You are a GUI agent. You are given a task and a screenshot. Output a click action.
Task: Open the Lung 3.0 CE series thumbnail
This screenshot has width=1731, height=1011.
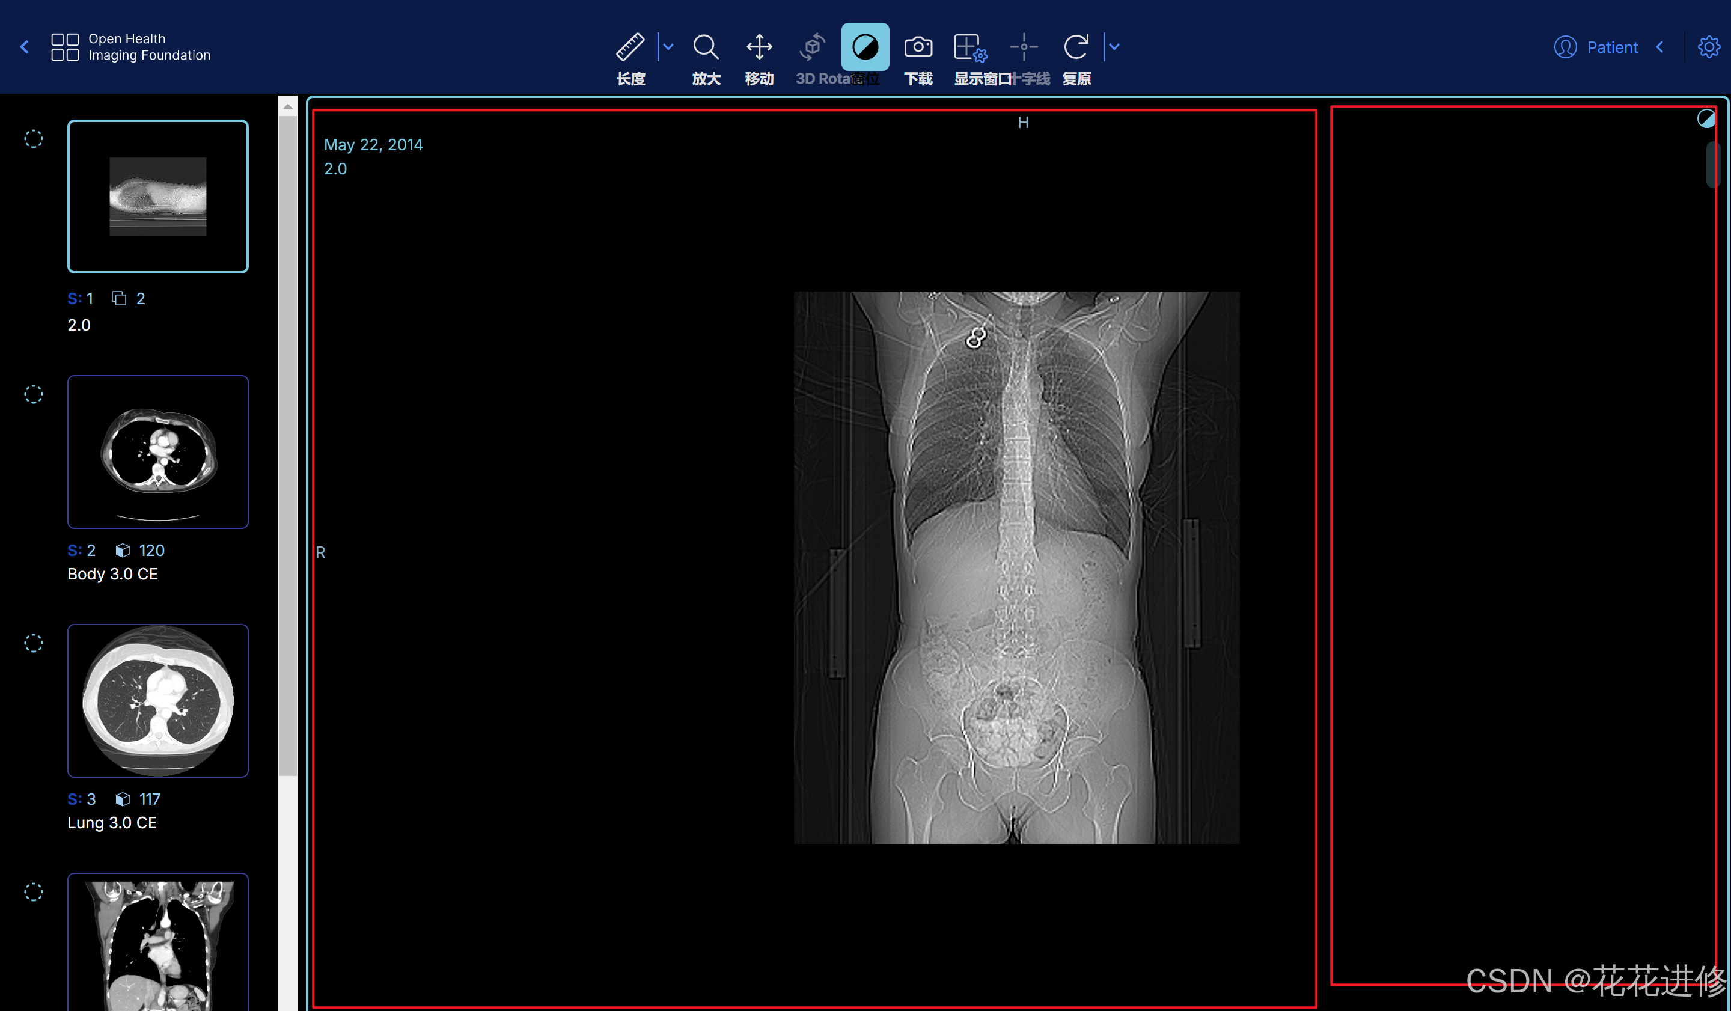click(x=158, y=701)
